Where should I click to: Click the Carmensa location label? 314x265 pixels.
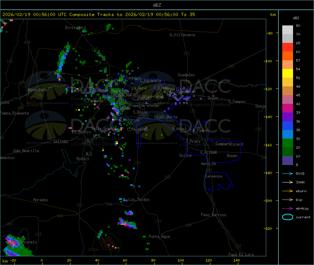click(214, 176)
